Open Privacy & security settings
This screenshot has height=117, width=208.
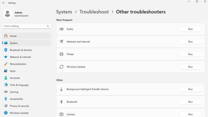coord(27,106)
